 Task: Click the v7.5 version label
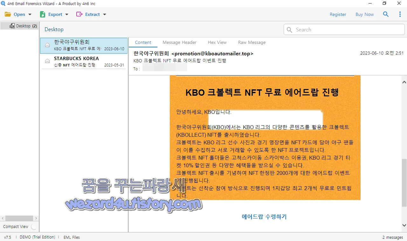(x=8, y=237)
